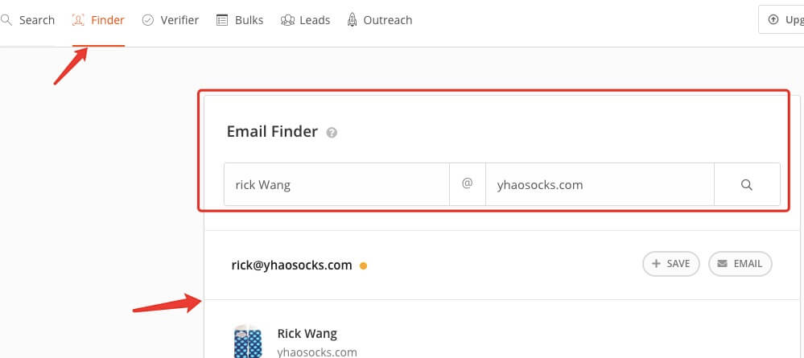Click the upload arrow icon in Upgrade button
Image resolution: width=804 pixels, height=358 pixels.
773,19
